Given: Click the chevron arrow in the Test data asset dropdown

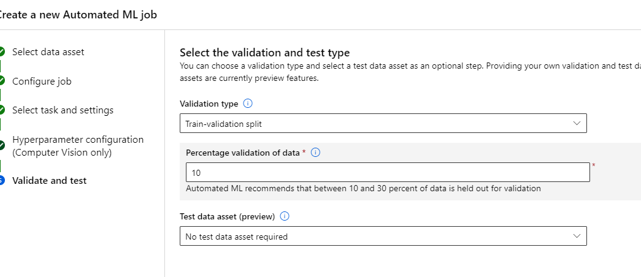Looking at the screenshot, I should point(577,236).
